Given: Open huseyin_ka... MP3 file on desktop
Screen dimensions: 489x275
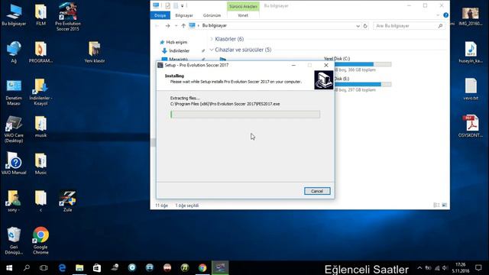Looking at the screenshot, I should [471, 52].
